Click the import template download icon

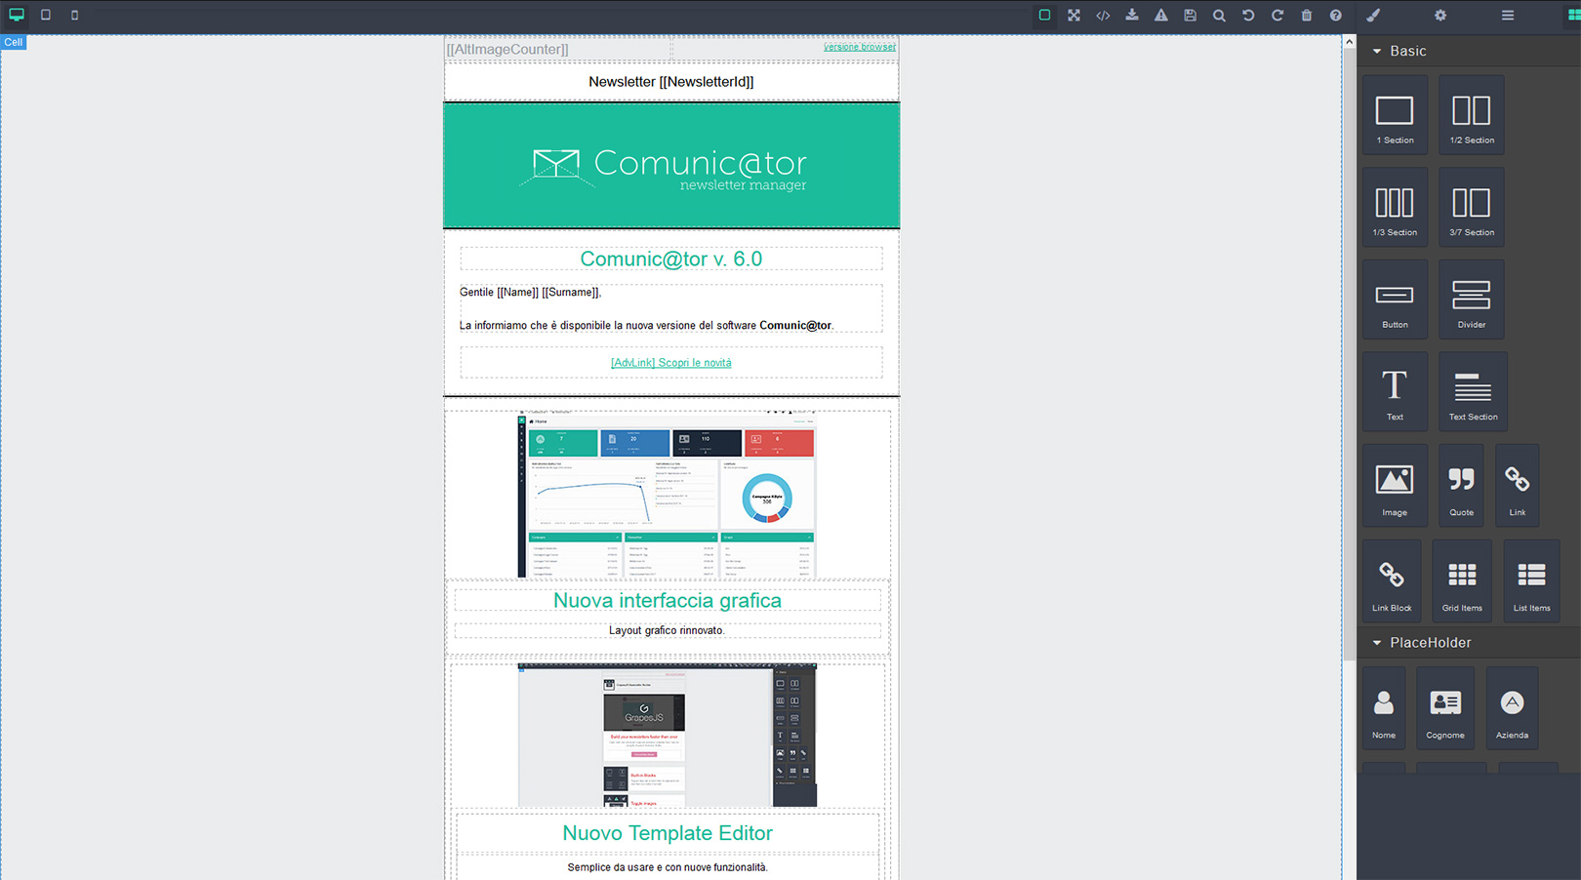[x=1132, y=15]
